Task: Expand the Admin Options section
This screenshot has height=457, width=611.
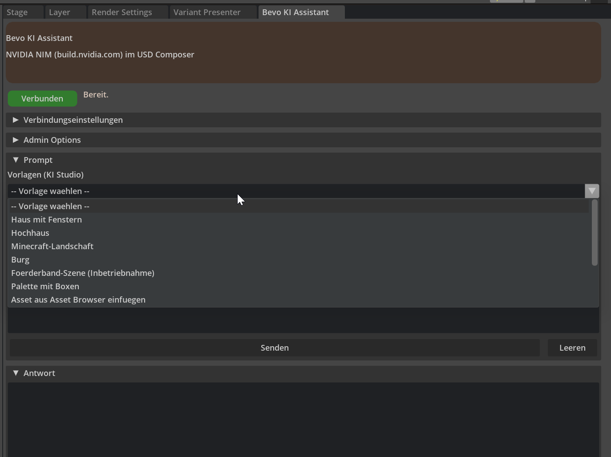Action: coord(303,140)
